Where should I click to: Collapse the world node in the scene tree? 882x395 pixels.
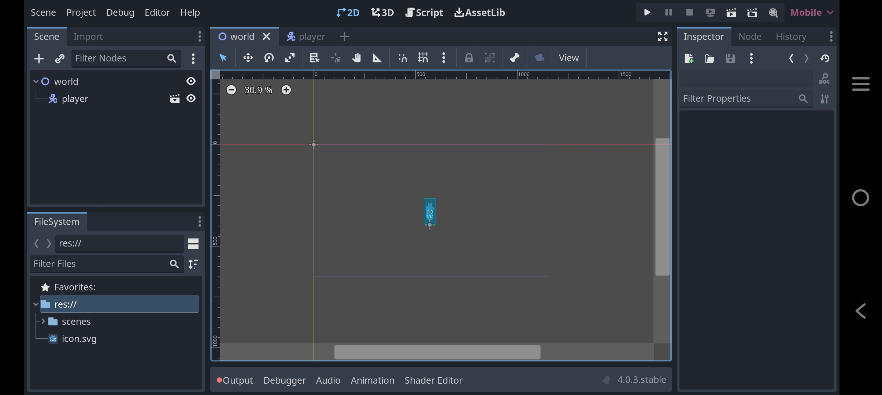click(x=36, y=81)
